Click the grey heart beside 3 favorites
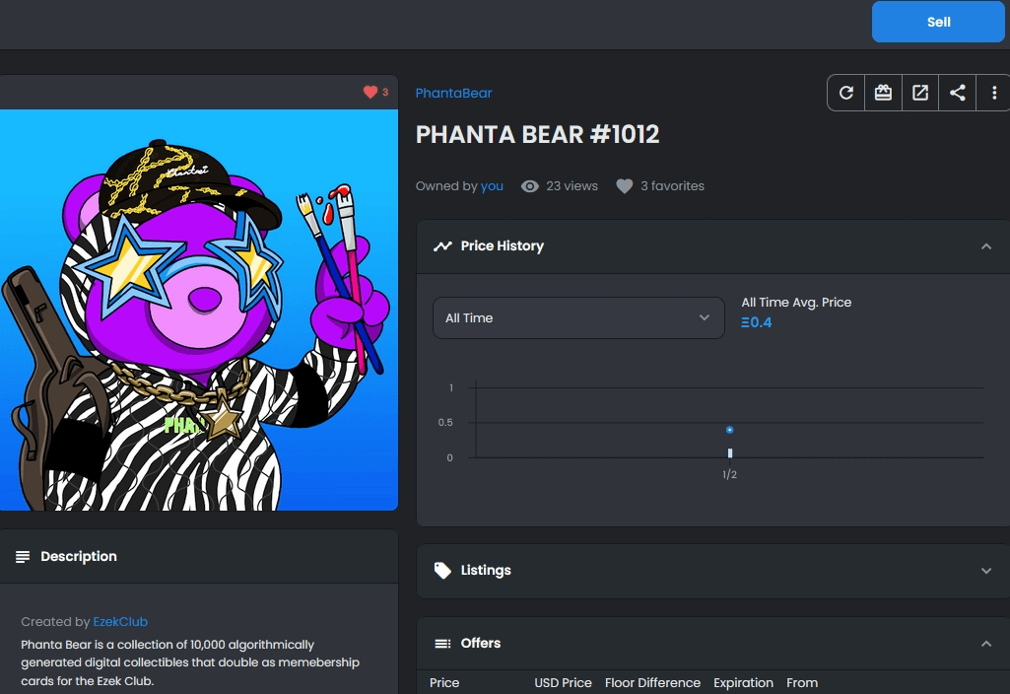Viewport: 1010px width, 694px height. coord(624,186)
